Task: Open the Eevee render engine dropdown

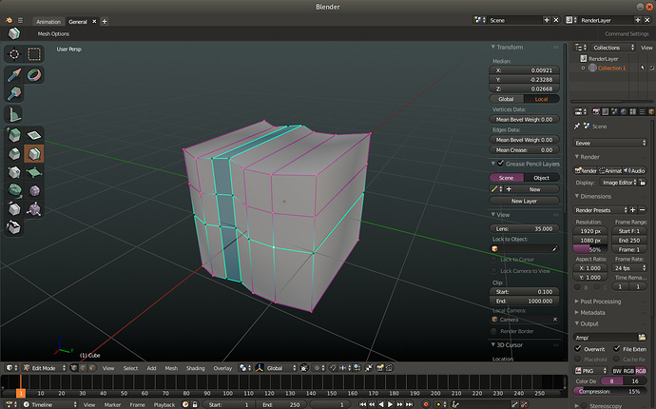Action: [609, 143]
